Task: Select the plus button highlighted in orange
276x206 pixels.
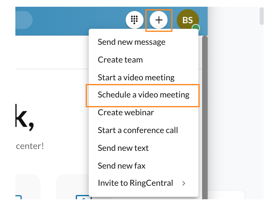Action: 159,20
